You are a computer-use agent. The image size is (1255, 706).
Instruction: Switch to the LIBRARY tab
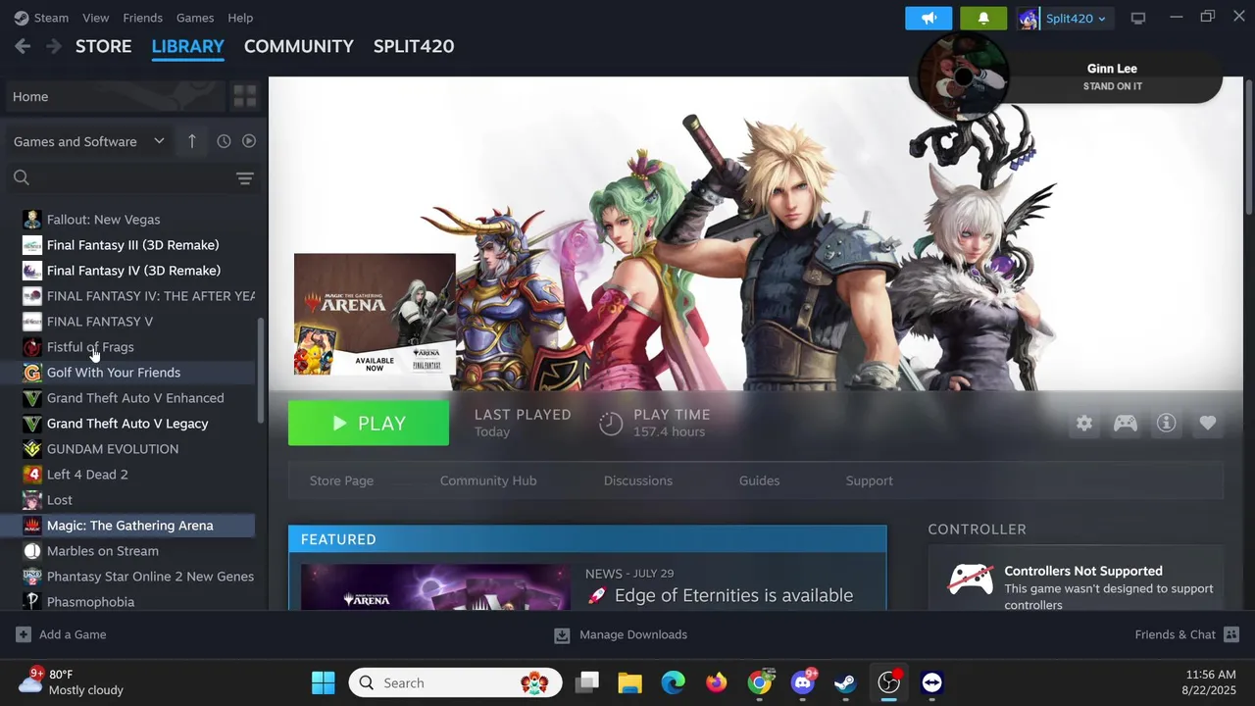[x=187, y=46]
